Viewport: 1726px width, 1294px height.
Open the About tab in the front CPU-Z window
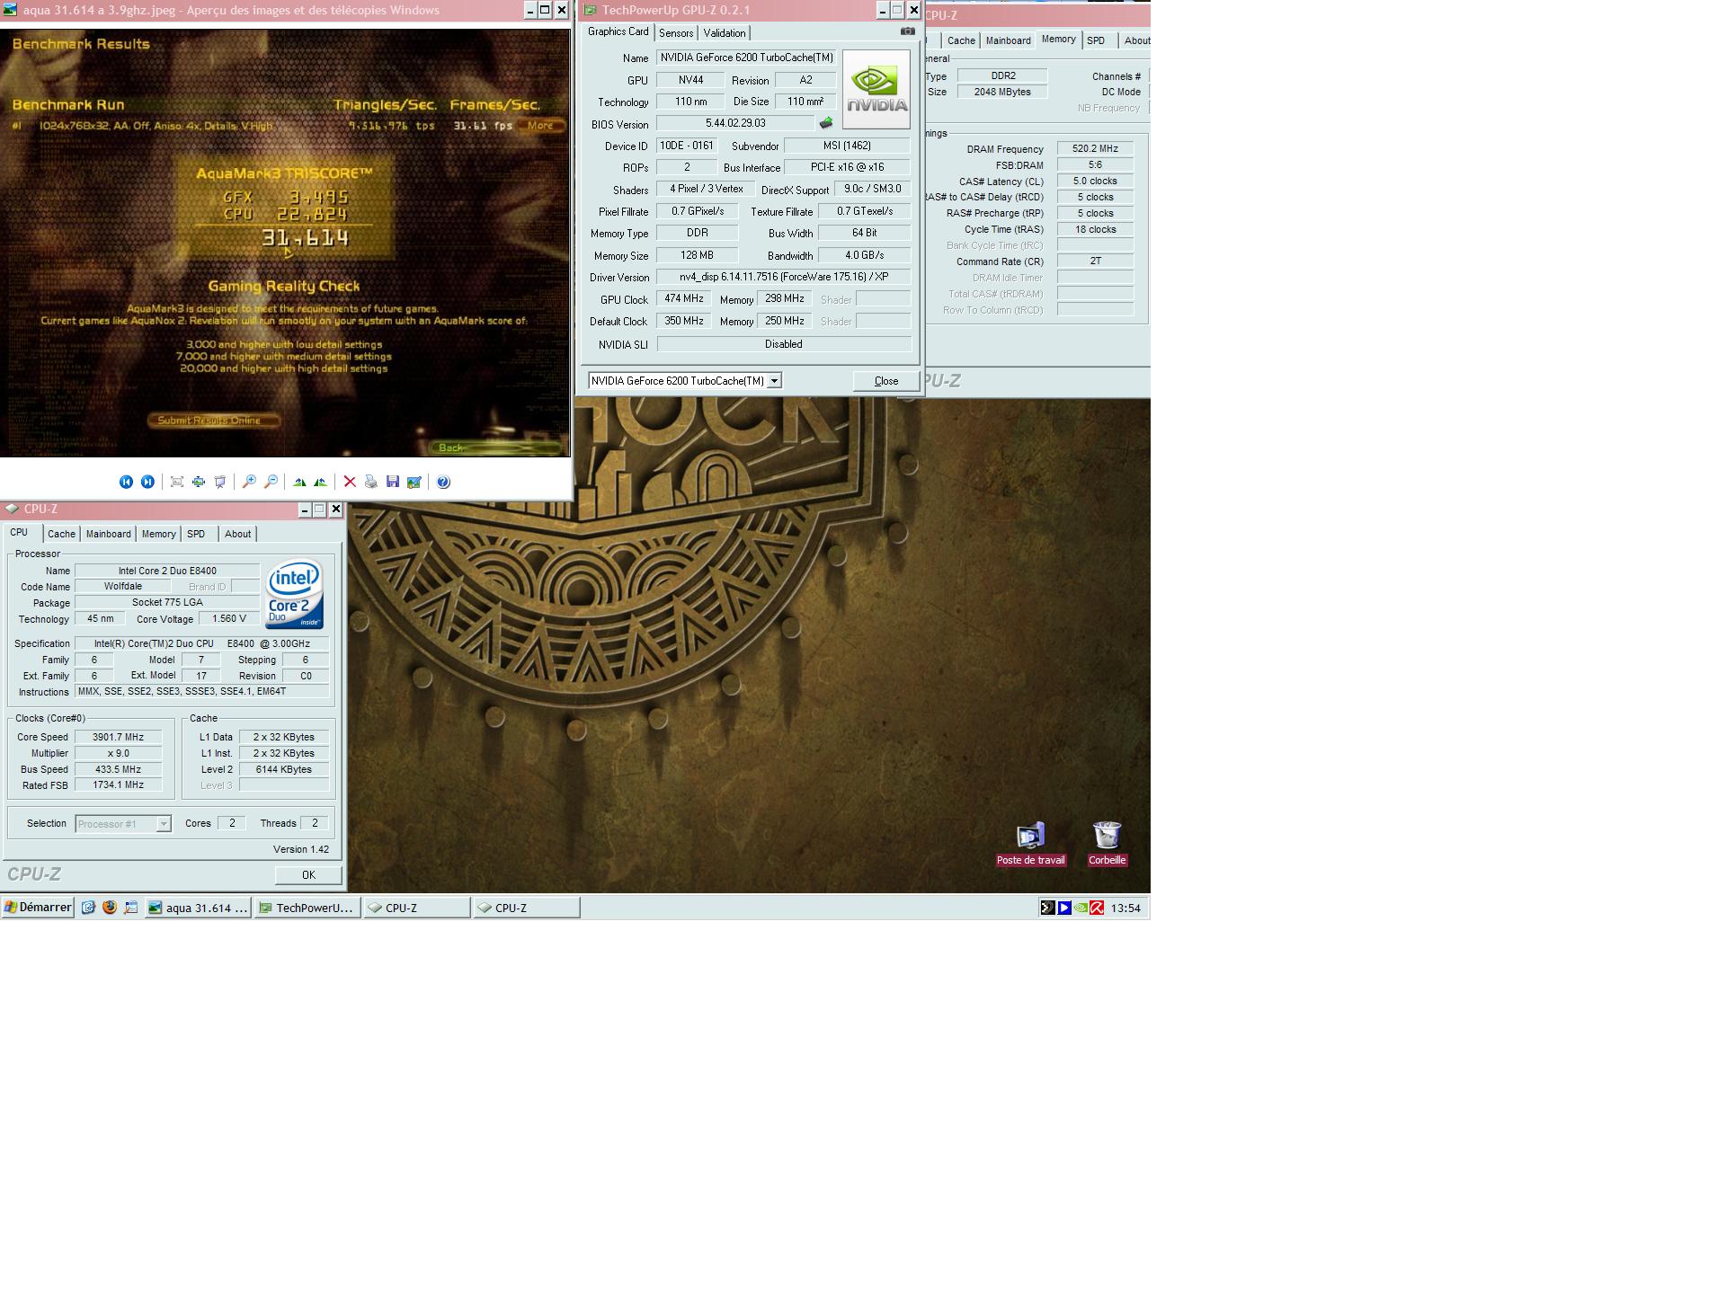tap(237, 534)
